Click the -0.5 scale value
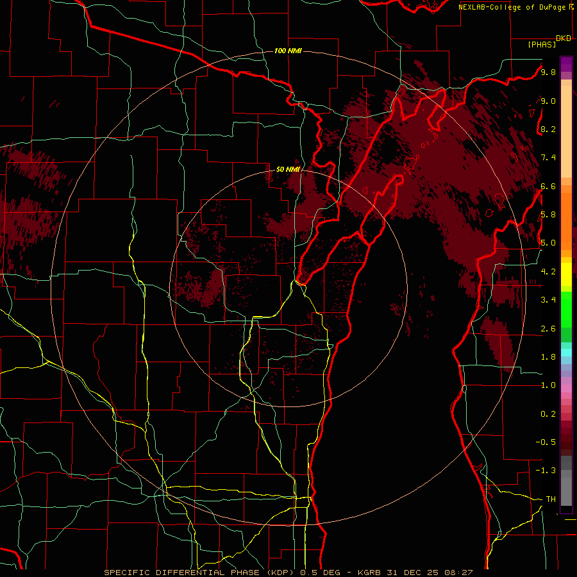The height and width of the screenshot is (577, 577). pyautogui.click(x=546, y=442)
